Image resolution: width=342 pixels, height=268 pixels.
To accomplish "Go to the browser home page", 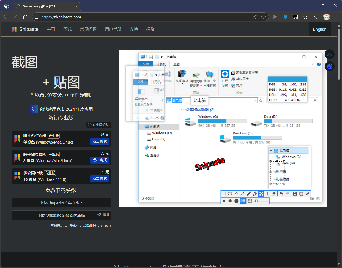I will (25, 17).
